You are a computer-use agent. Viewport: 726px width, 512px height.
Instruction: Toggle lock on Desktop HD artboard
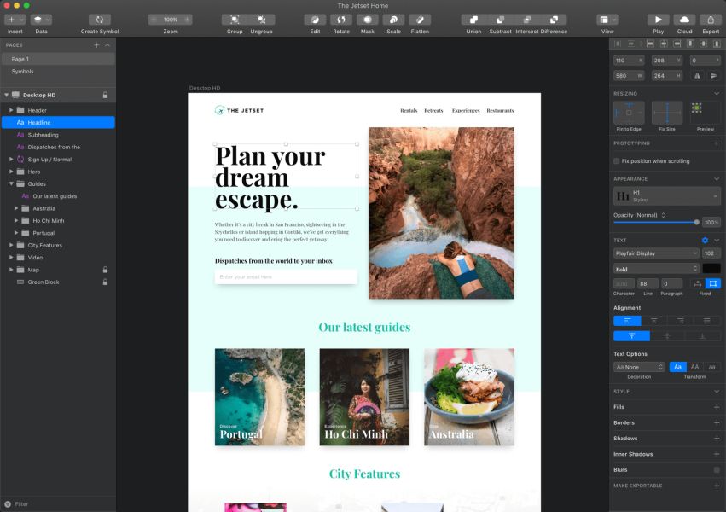(x=105, y=95)
